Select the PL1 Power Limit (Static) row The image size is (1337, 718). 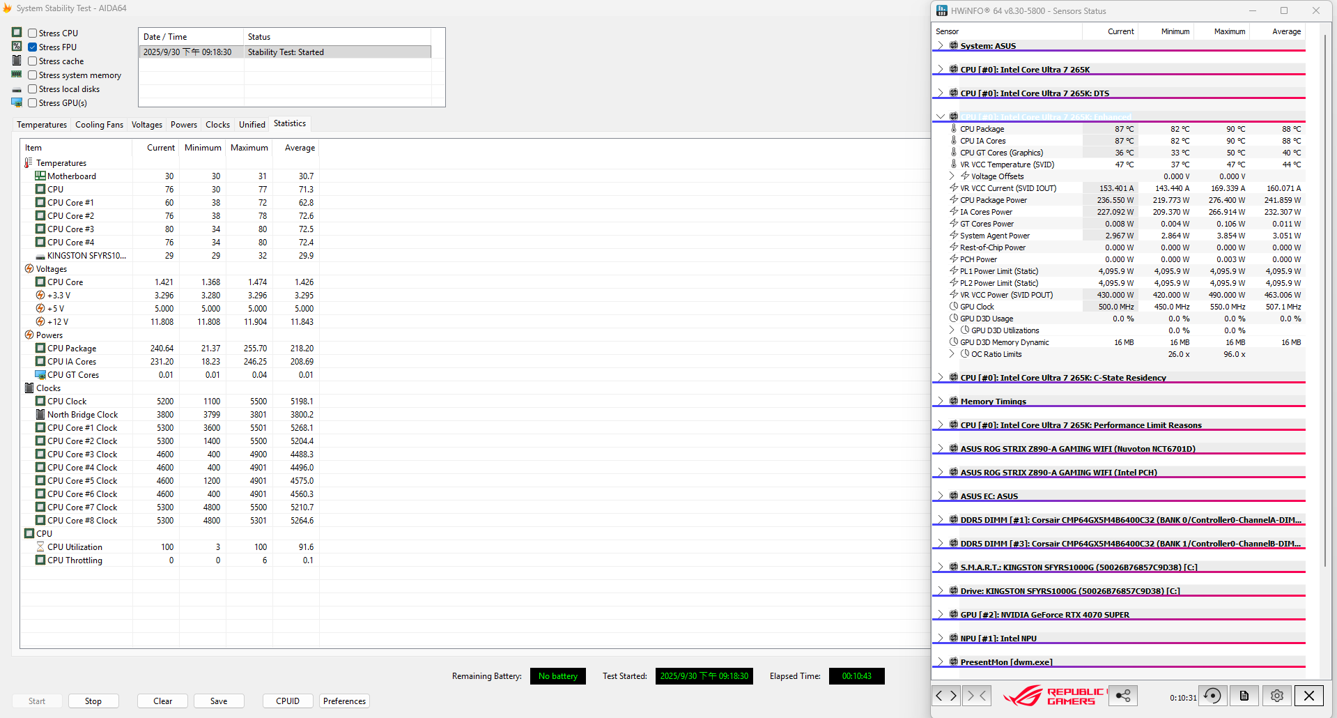(x=1118, y=271)
